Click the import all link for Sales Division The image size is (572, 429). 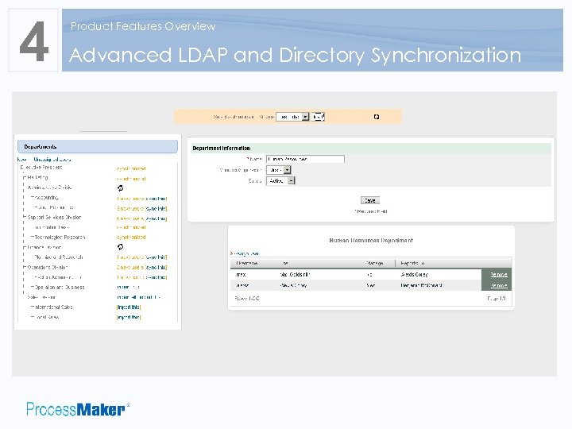[138, 297]
